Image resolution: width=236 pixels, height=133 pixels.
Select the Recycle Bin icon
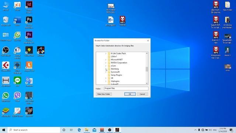[6, 21]
